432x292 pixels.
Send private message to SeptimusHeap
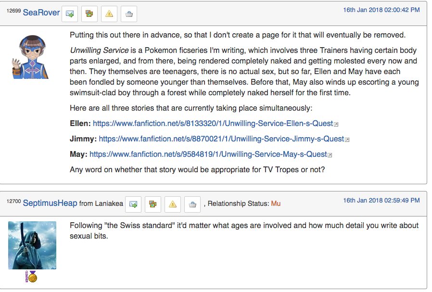[x=133, y=204]
